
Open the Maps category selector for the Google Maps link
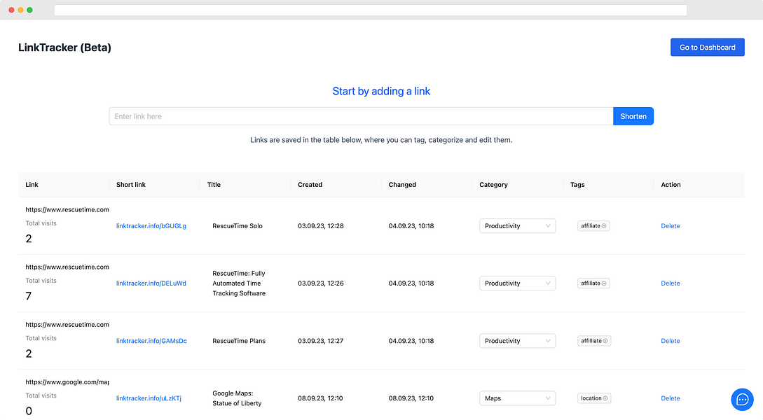(x=517, y=398)
